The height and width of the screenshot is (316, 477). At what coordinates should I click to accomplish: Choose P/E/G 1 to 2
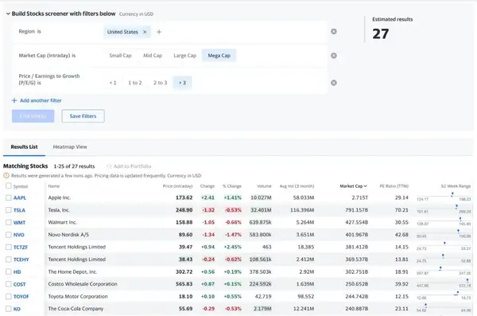click(135, 83)
